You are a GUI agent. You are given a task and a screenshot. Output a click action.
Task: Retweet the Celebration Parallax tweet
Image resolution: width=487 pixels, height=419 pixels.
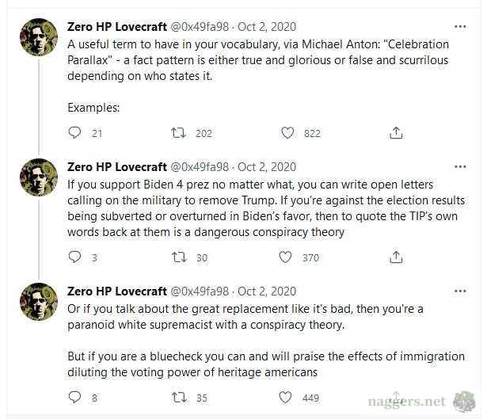coord(180,133)
